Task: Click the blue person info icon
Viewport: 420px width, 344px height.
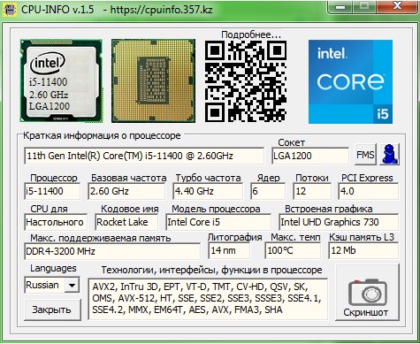Action: (x=390, y=154)
